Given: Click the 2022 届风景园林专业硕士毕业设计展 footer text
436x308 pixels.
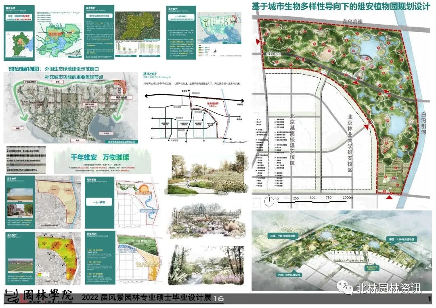Looking at the screenshot, I should click(147, 298).
